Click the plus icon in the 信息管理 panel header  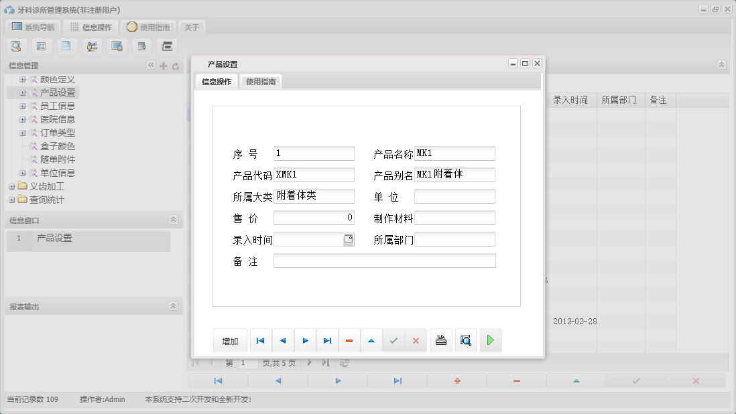[163, 66]
